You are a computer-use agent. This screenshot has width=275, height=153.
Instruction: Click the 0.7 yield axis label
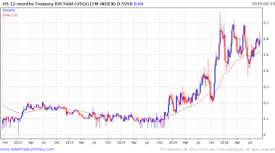point(266,23)
